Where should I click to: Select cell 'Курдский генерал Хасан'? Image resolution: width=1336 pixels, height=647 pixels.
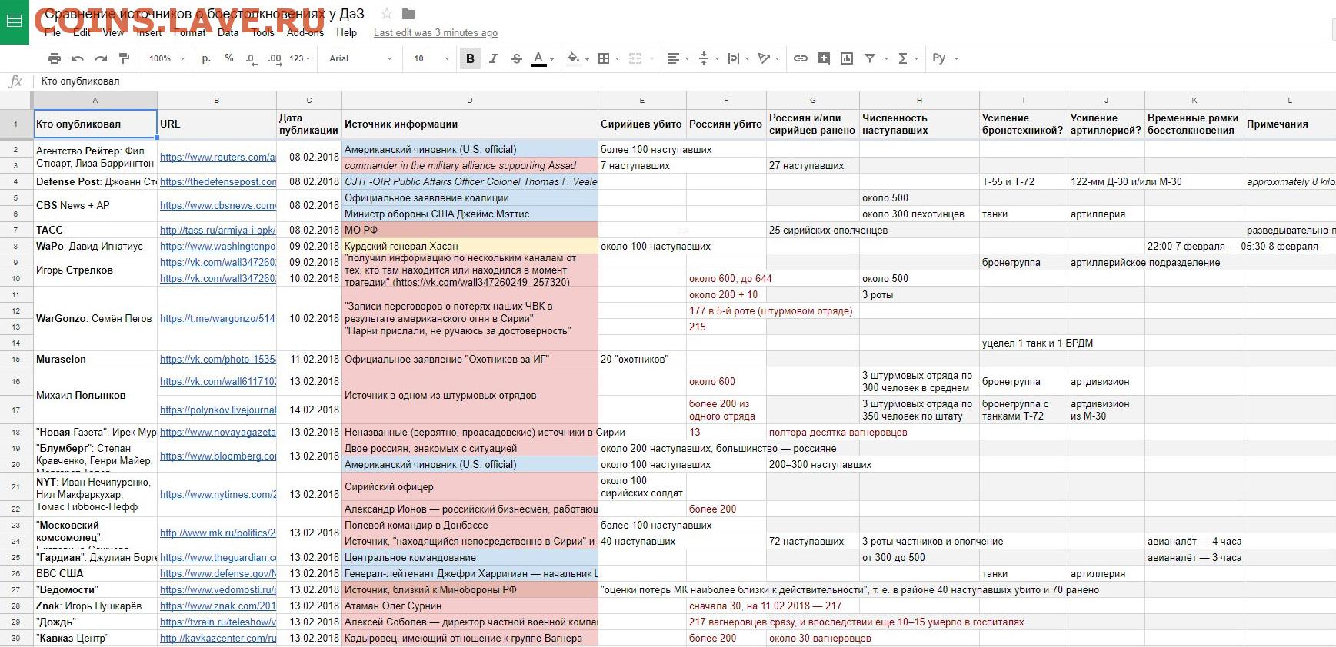[470, 247]
